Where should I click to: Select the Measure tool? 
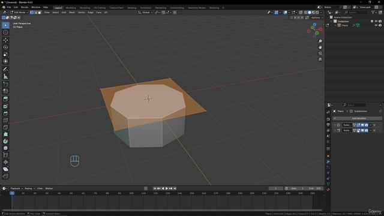[x=5, y=76]
